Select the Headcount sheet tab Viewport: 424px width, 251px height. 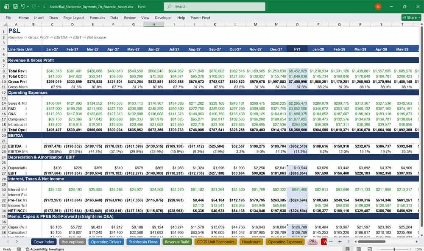click(251, 242)
